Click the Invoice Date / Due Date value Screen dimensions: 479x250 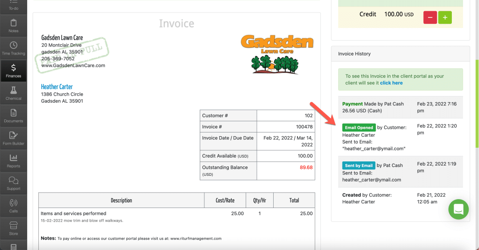288,141
